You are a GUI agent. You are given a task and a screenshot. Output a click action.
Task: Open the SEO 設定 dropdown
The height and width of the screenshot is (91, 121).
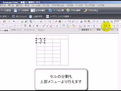point(4,16)
